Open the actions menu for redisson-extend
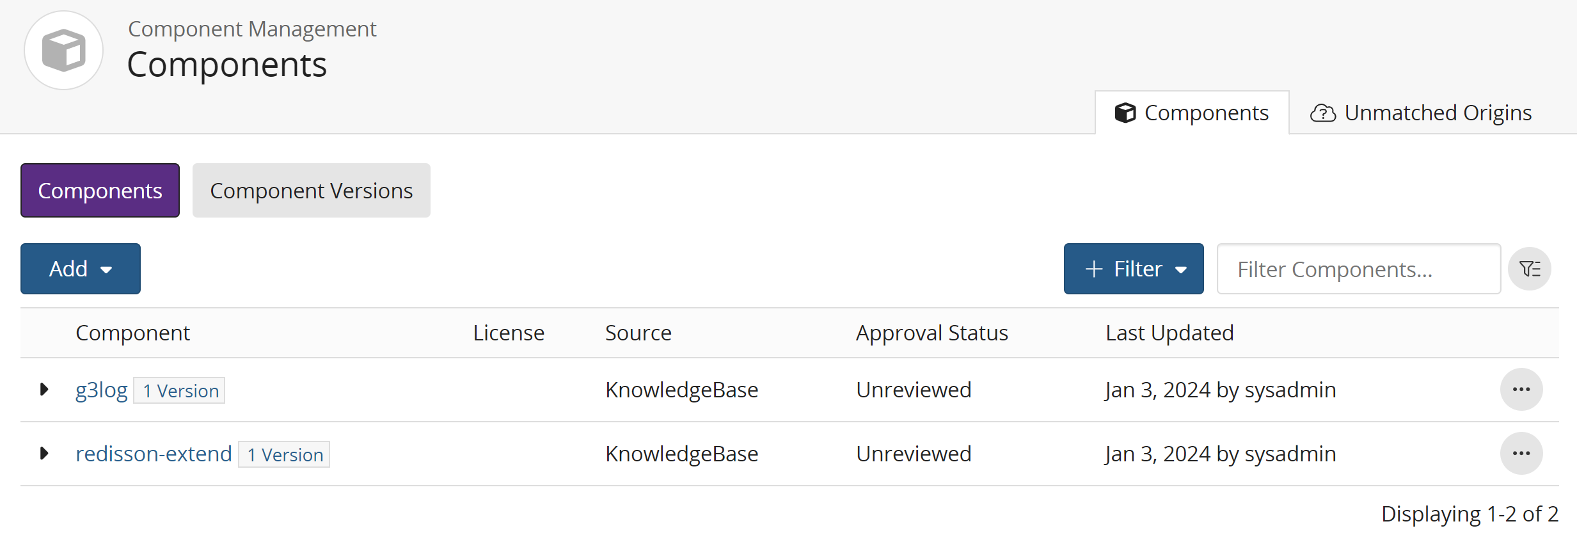The width and height of the screenshot is (1577, 533). tap(1521, 453)
